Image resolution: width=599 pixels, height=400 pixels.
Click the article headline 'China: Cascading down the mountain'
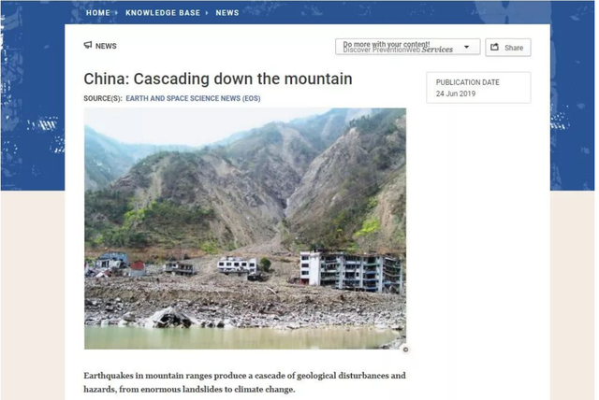[218, 79]
